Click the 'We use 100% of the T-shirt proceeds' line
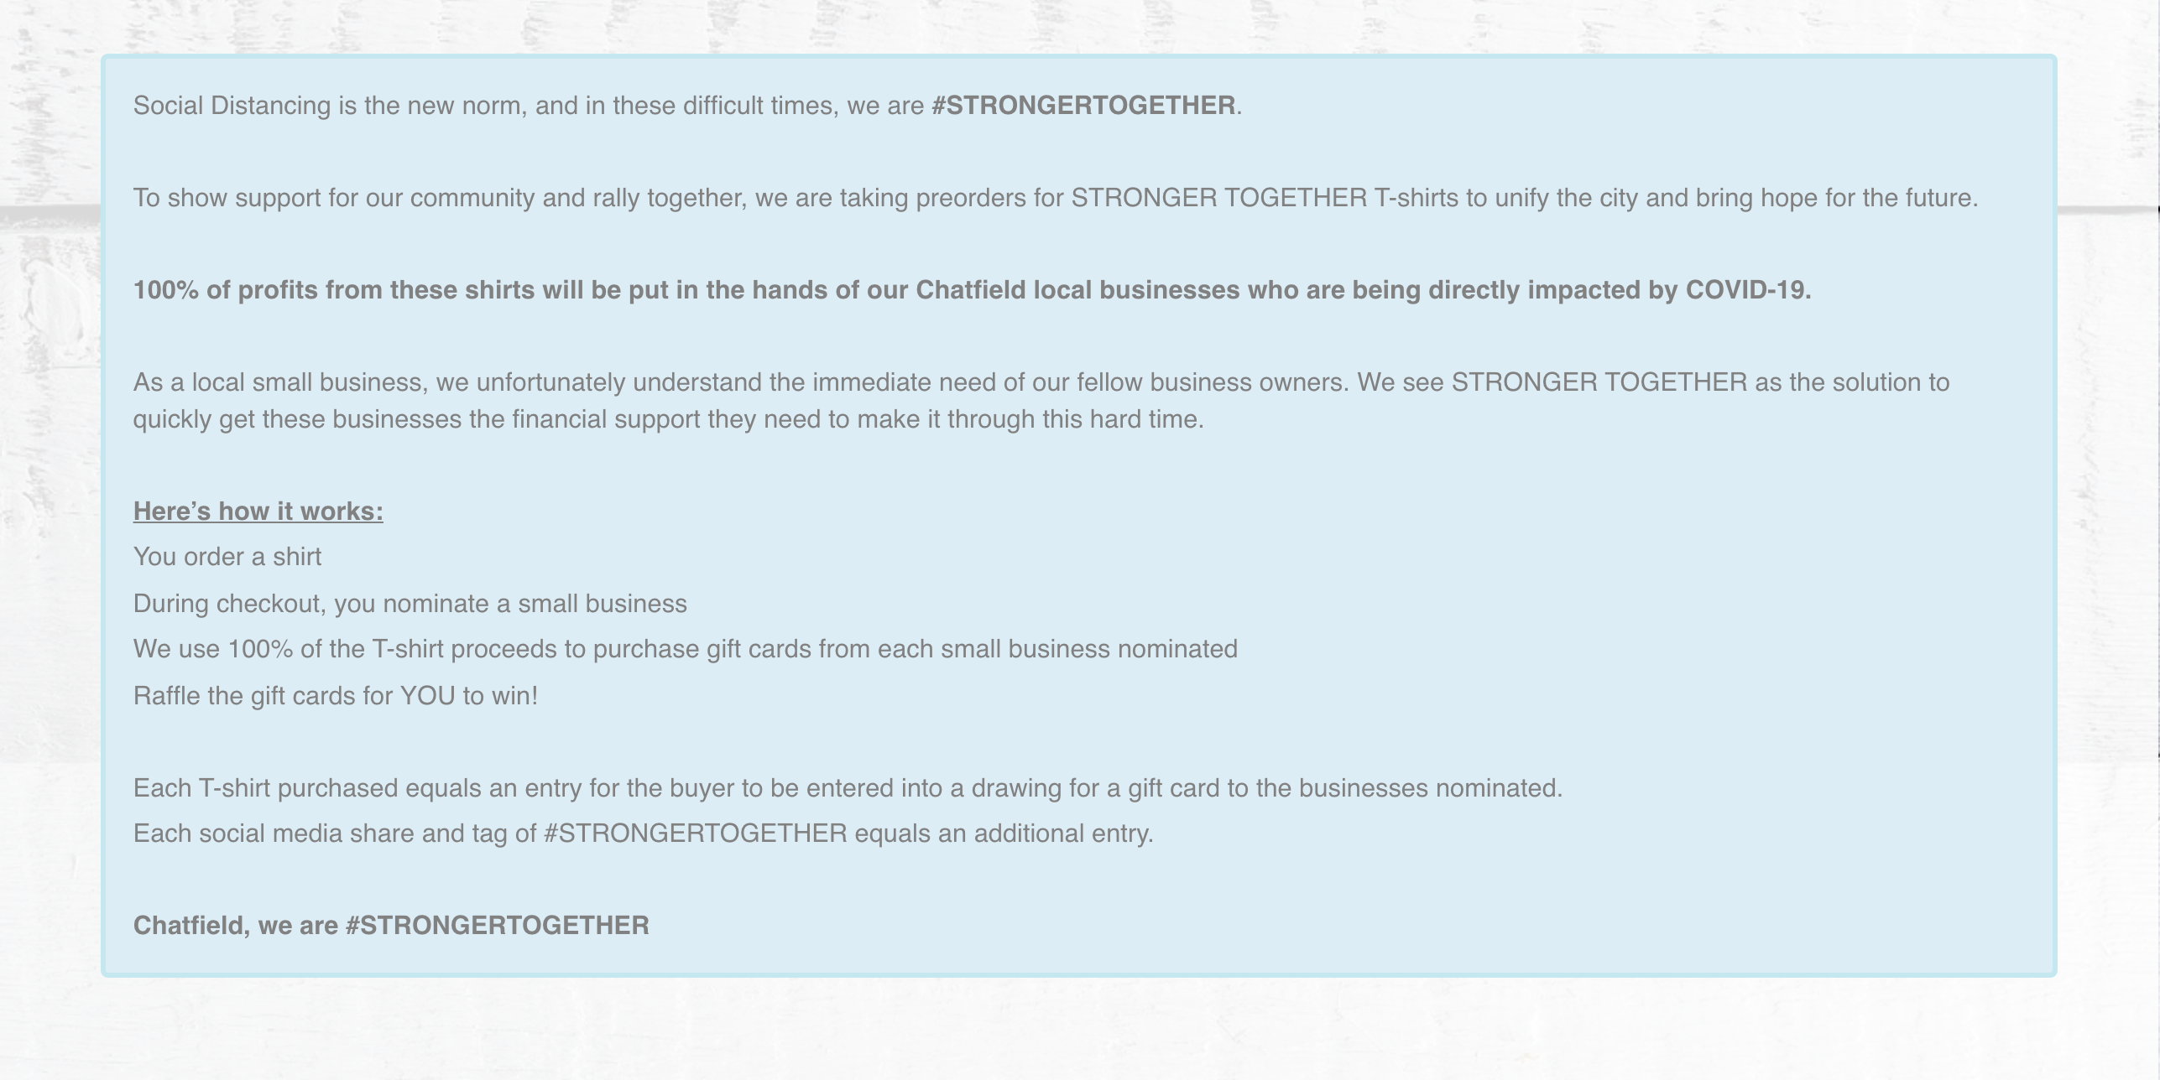Image resolution: width=2160 pixels, height=1080 pixels. 686,649
